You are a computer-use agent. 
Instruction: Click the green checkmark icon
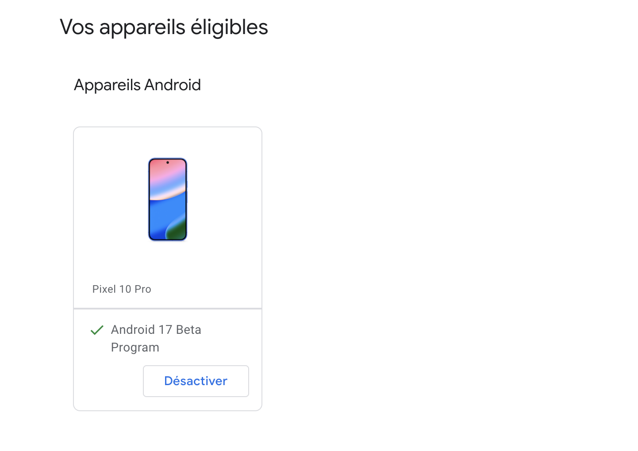click(97, 330)
